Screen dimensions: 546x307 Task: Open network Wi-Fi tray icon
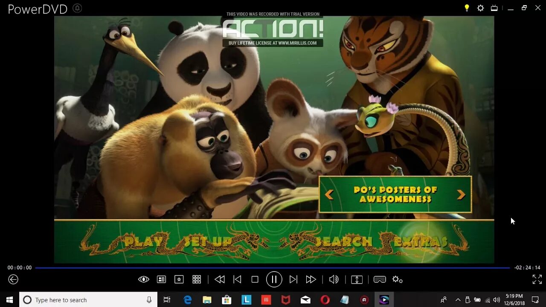pos(488,300)
